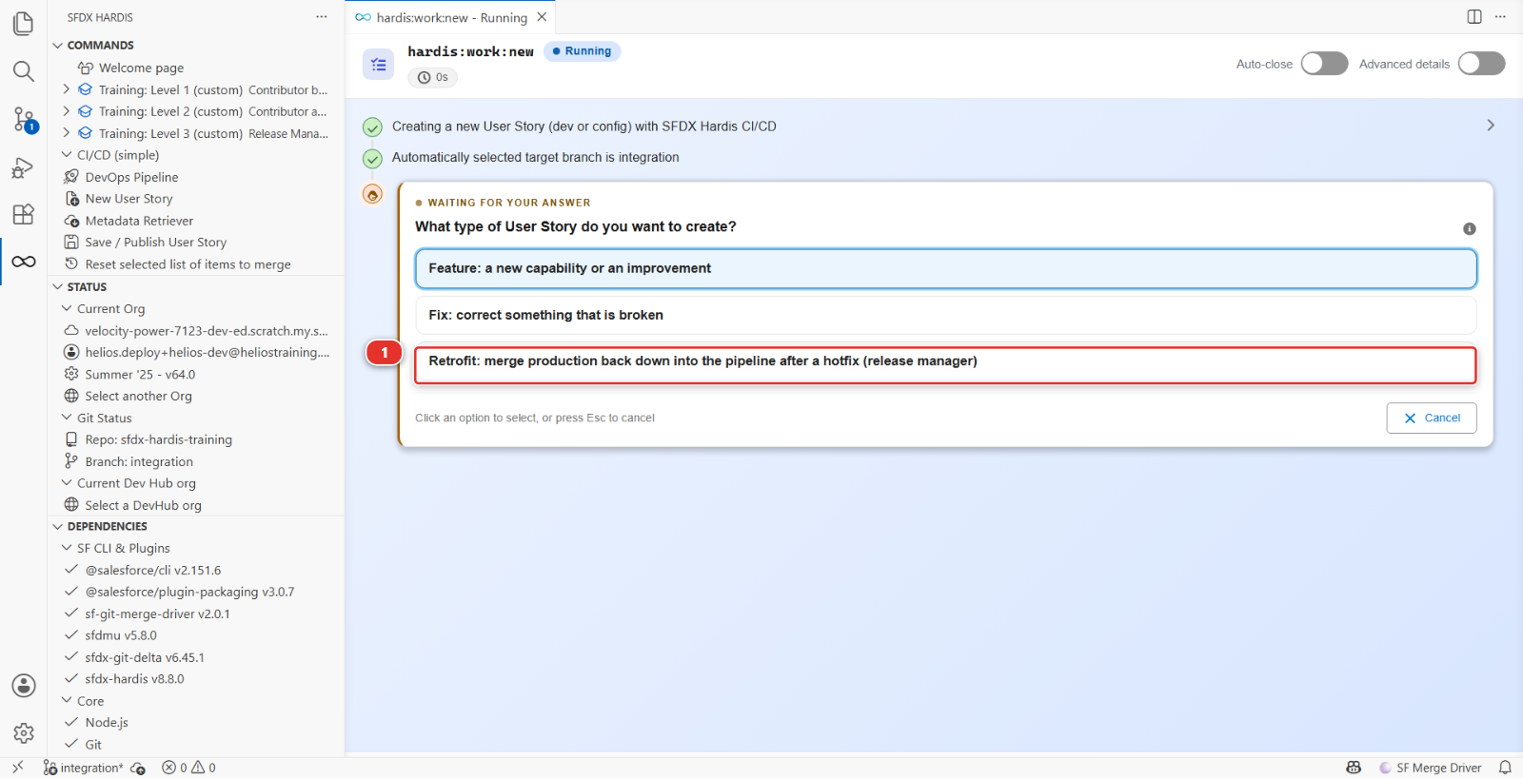Open the Extensions view
1523x779 pixels.
point(24,214)
